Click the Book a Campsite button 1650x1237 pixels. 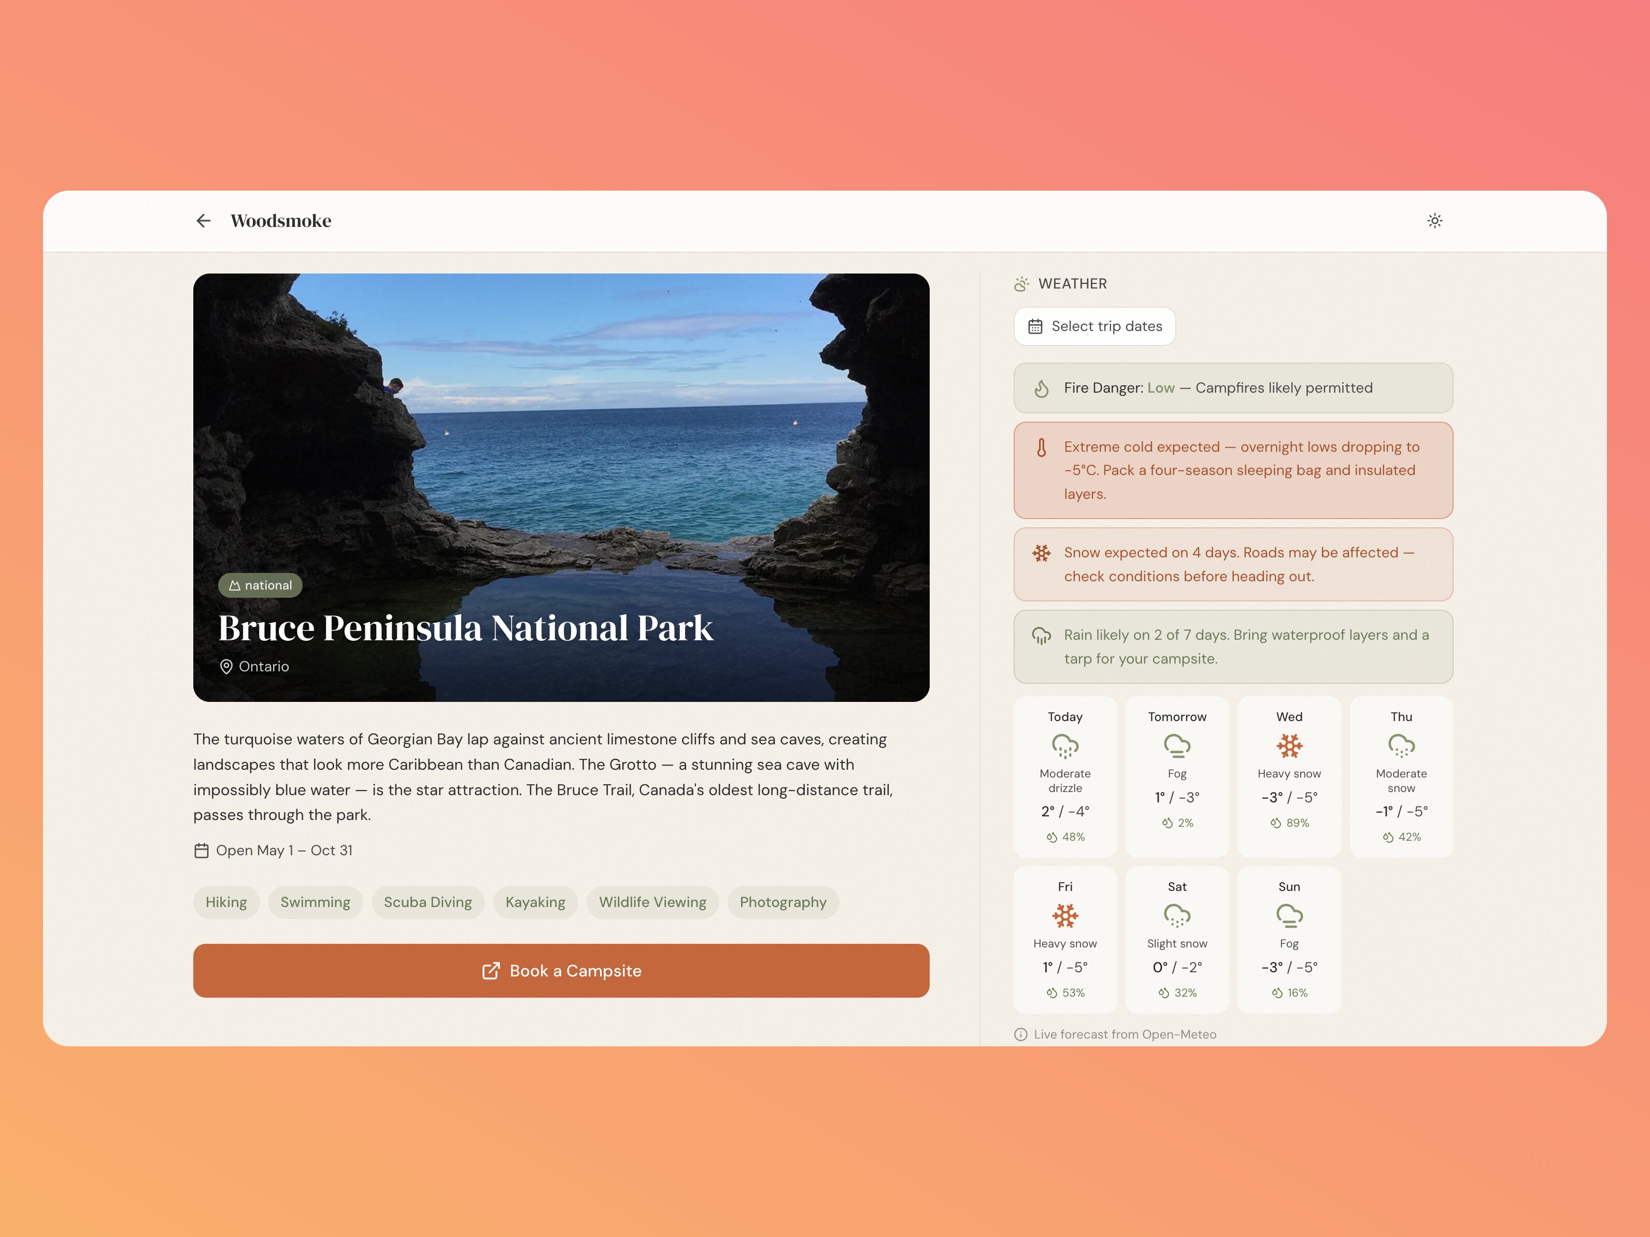click(x=561, y=971)
